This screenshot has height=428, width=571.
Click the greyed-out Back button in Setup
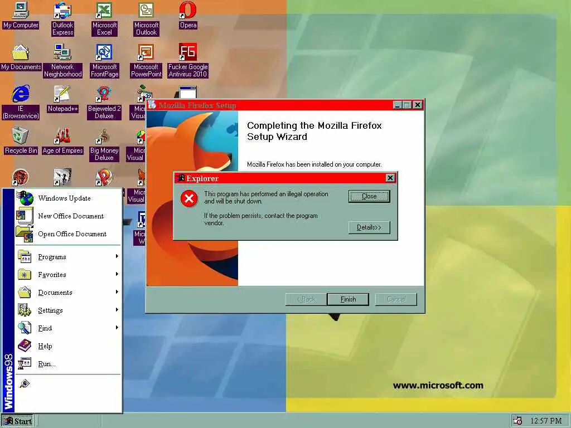pos(306,299)
